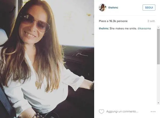Like the post with the heart icon
The image size is (160, 118).
pos(101,111)
